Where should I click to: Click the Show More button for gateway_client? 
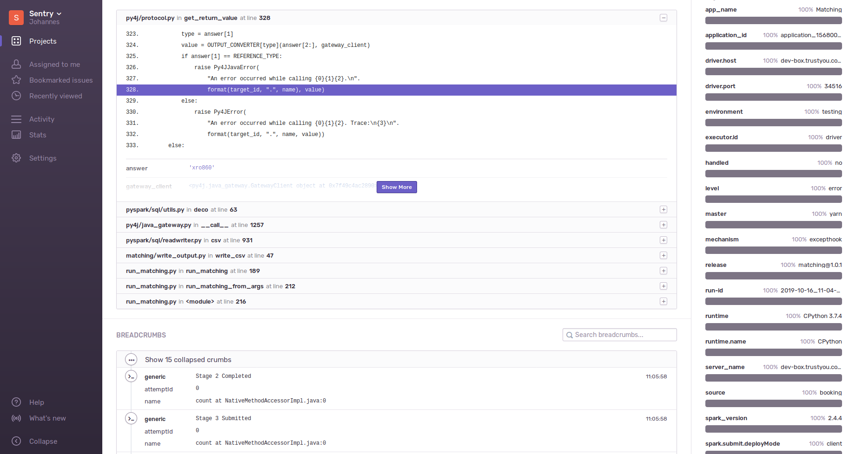[x=396, y=187]
